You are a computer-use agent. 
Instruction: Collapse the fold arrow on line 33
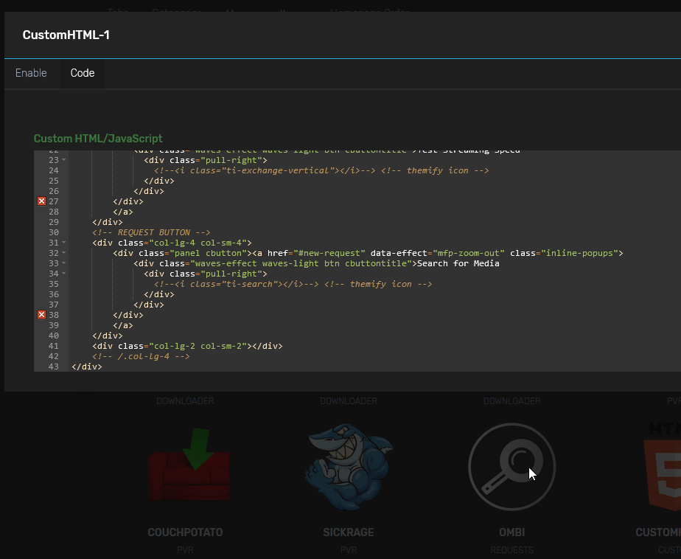64,263
